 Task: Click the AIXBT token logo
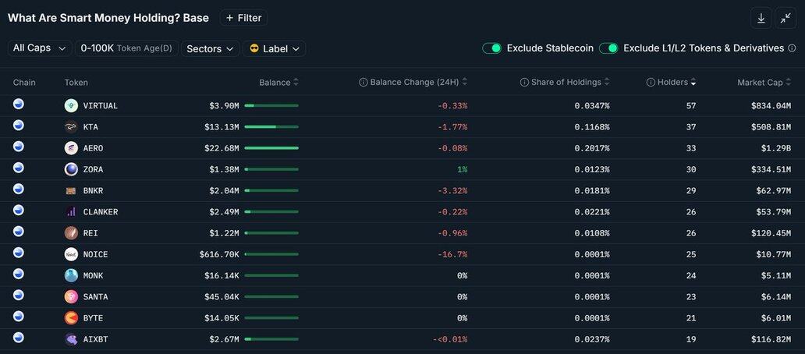(71, 339)
